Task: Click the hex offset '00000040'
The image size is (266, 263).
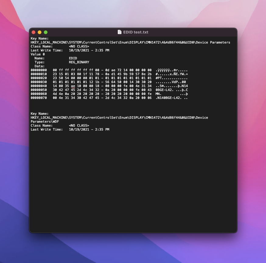Action: [39, 86]
